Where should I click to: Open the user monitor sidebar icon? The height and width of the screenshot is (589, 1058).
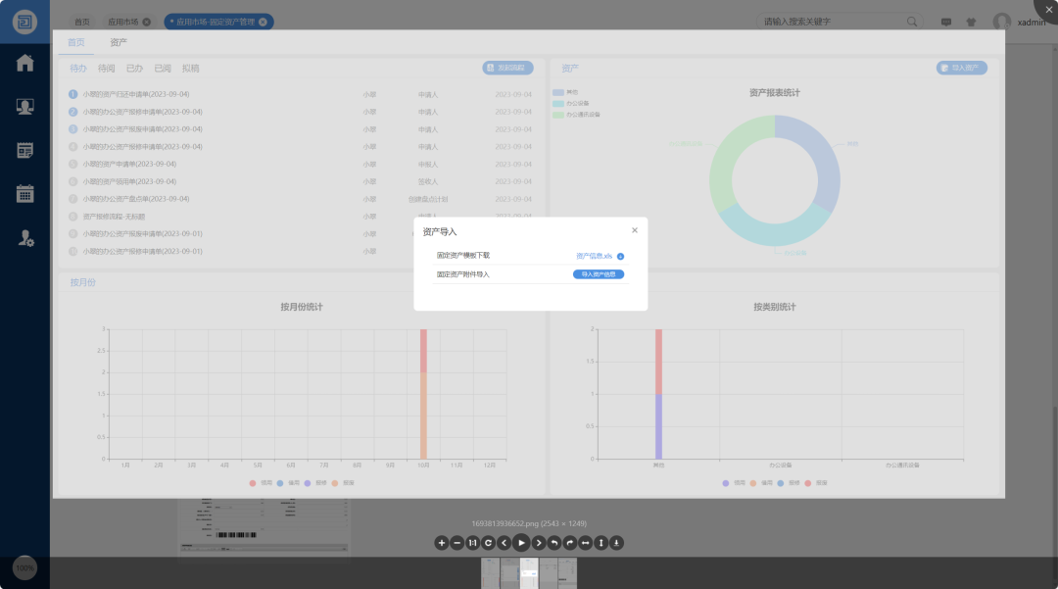(24, 107)
